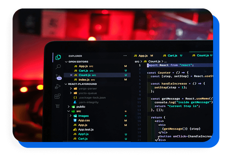Viewport: 226px width, 159px height.
Task: Select Count.js src row in Open Editors
Action: tap(97, 75)
